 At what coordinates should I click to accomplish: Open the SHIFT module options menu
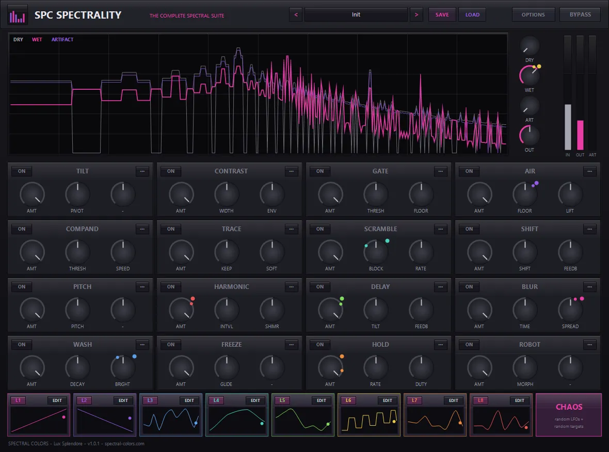[590, 229]
